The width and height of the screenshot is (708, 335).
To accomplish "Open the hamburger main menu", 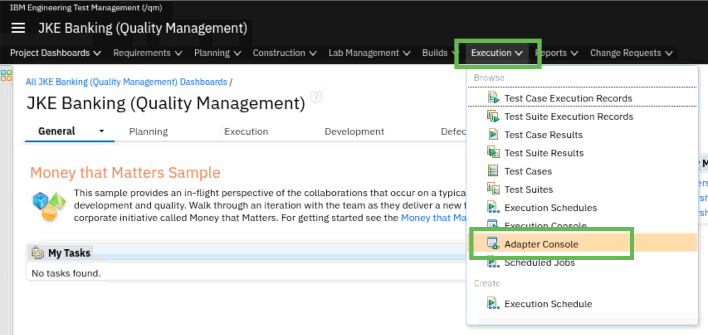I will point(18,28).
